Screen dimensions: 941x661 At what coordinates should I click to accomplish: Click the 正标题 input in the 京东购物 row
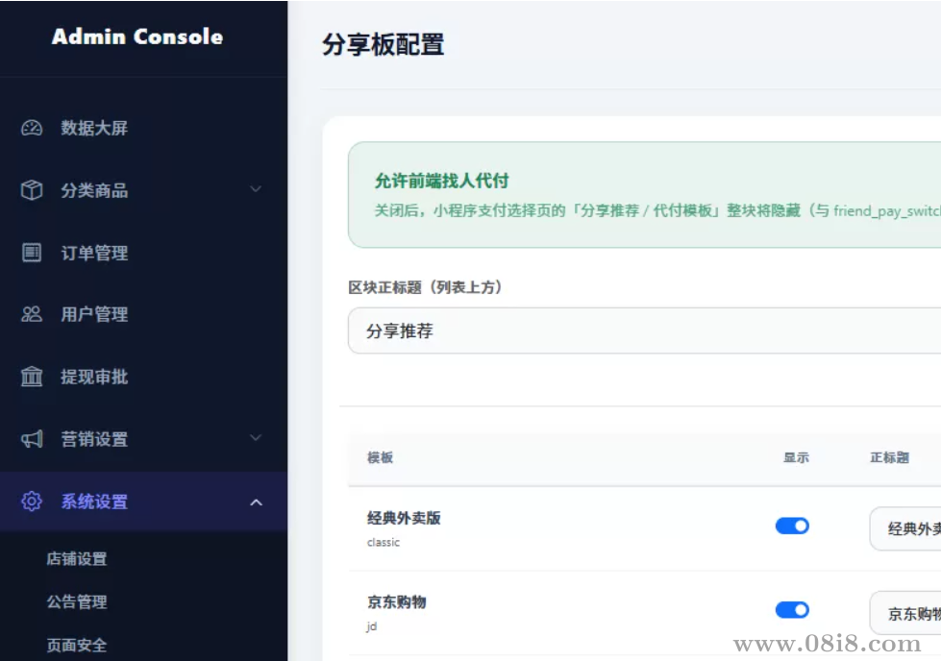tap(905, 613)
